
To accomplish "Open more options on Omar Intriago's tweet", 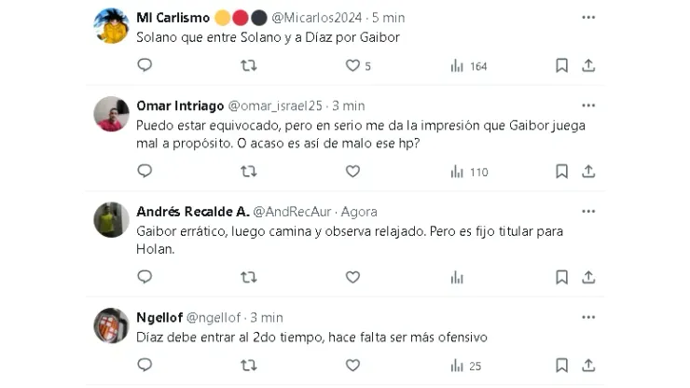I will coord(588,105).
